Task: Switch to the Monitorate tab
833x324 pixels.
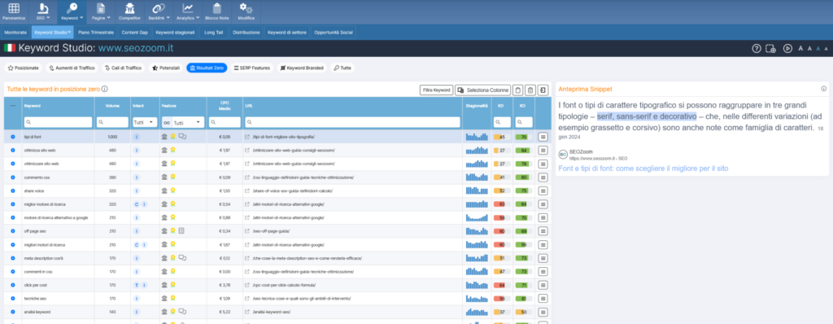Action: [x=15, y=32]
